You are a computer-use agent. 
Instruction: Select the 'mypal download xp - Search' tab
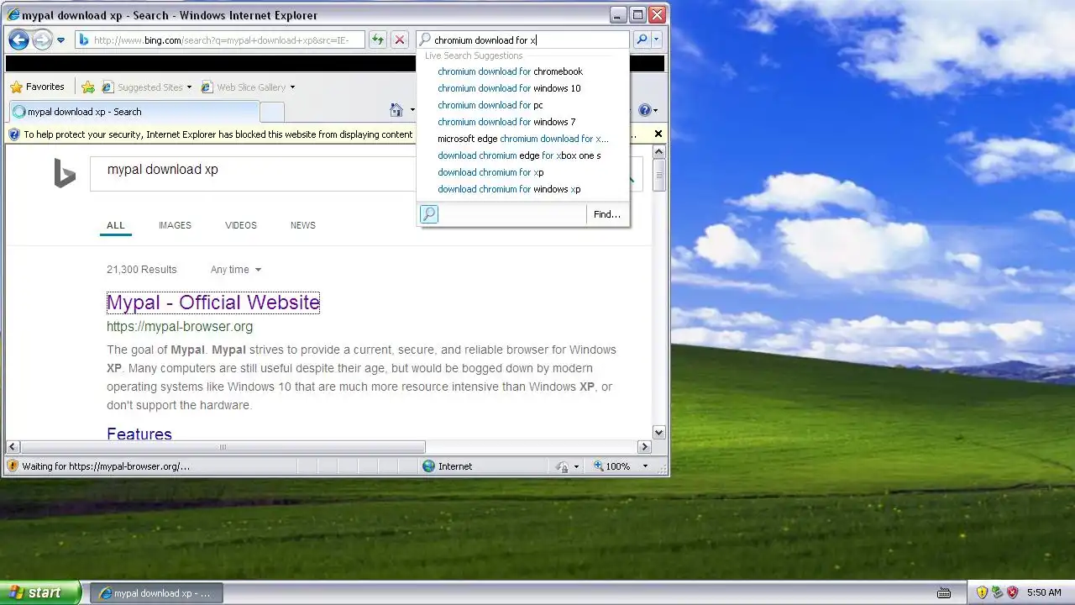(134, 112)
